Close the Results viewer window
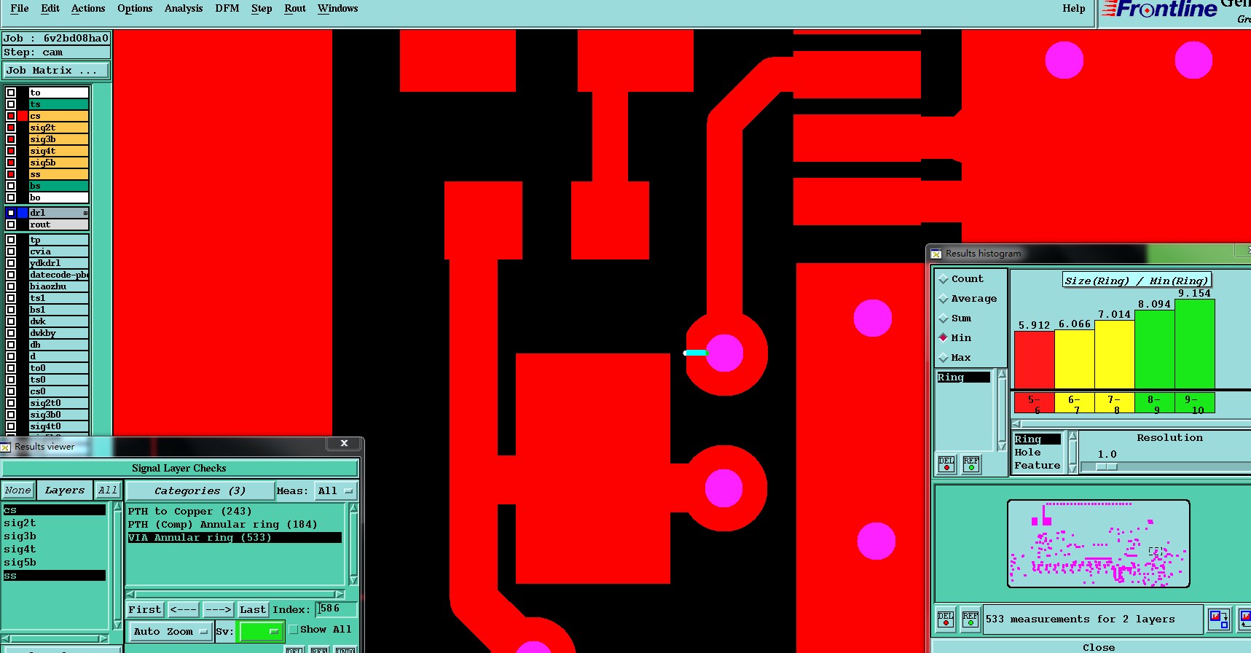This screenshot has height=653, width=1251. tap(344, 443)
